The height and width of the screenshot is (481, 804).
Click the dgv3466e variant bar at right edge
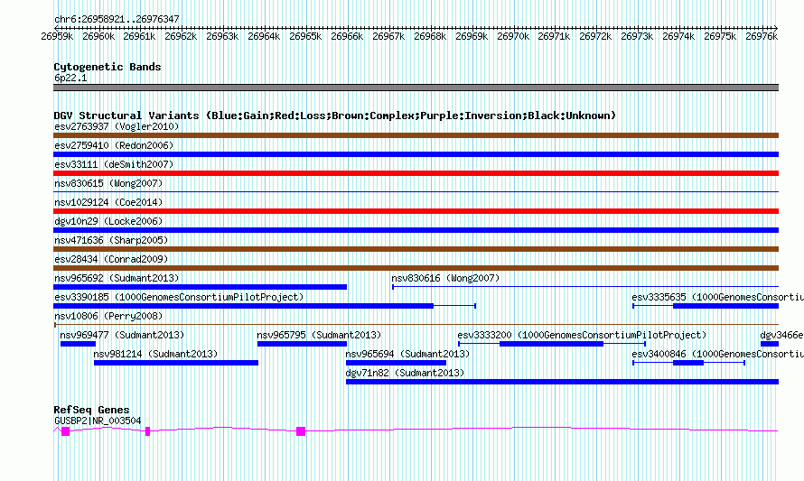770,344
